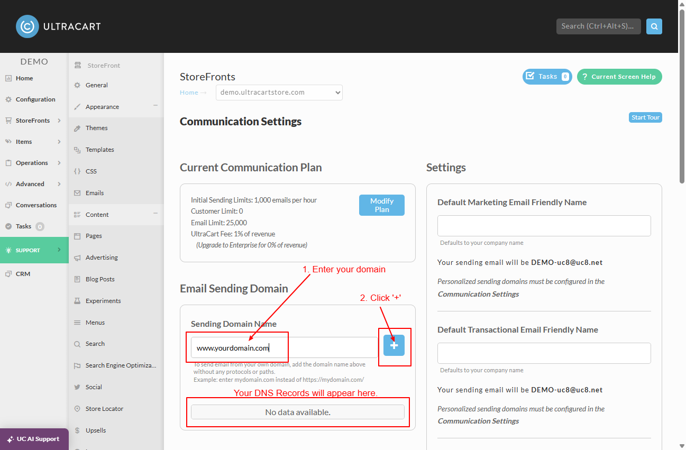Click the plus button to add domain
Viewport: 686px width, 450px height.
pos(394,345)
